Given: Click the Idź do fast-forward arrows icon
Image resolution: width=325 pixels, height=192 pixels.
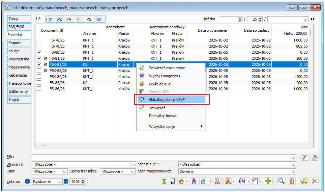Looking at the screenshot, I should (x=313, y=19).
